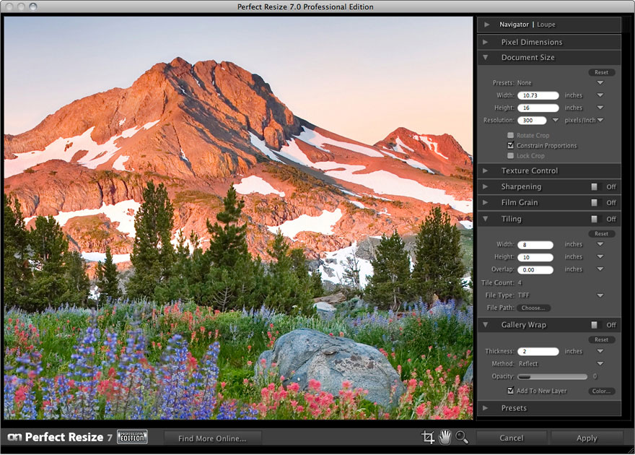Screen dimensions: 635x455
Task: Uncheck Add To New Layer
Action: coord(511,391)
